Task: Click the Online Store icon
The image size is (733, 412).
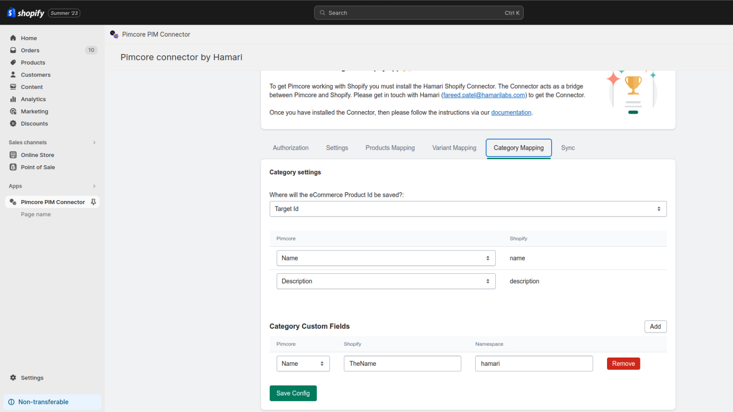Action: [13, 155]
